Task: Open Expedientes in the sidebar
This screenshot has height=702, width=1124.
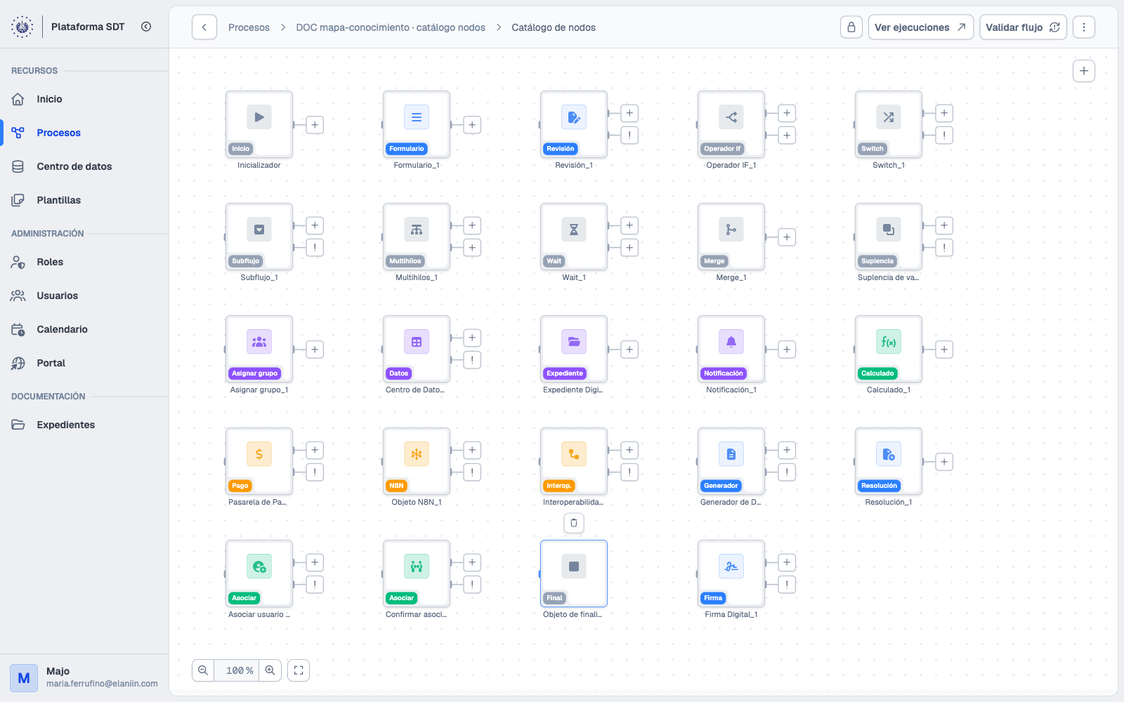Action: click(84, 425)
